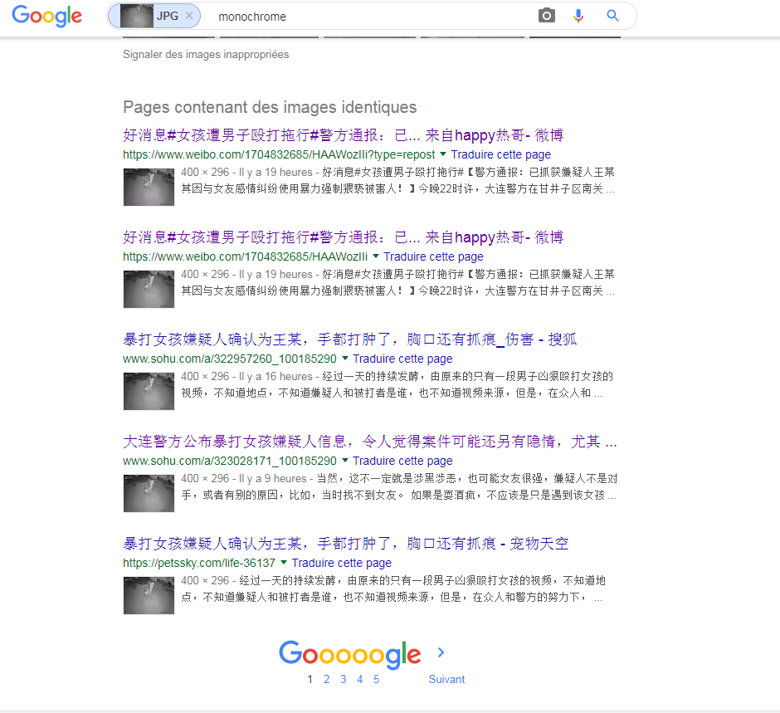Image resolution: width=780 pixels, height=713 pixels.
Task: Type in the monochrome search field
Action: [365, 16]
